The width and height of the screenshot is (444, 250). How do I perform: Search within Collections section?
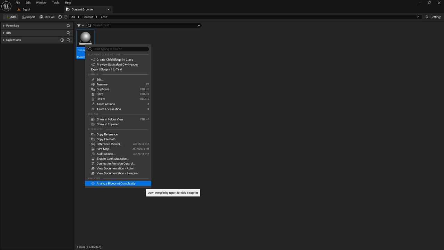pos(68,40)
